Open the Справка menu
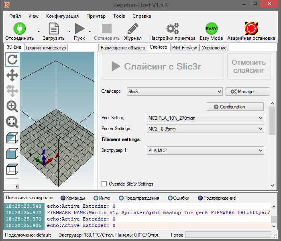 tap(142, 16)
